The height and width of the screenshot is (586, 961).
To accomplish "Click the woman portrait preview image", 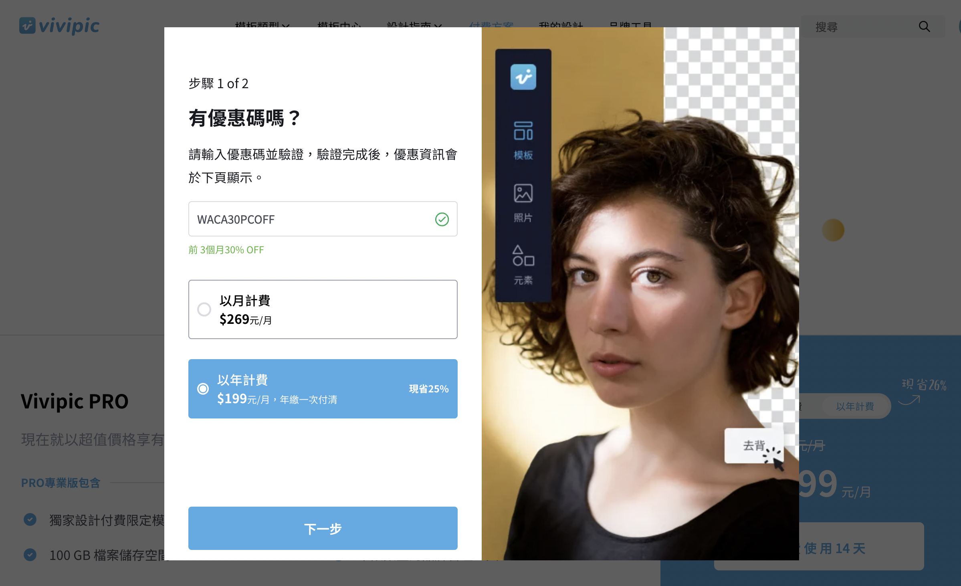I will (640, 293).
